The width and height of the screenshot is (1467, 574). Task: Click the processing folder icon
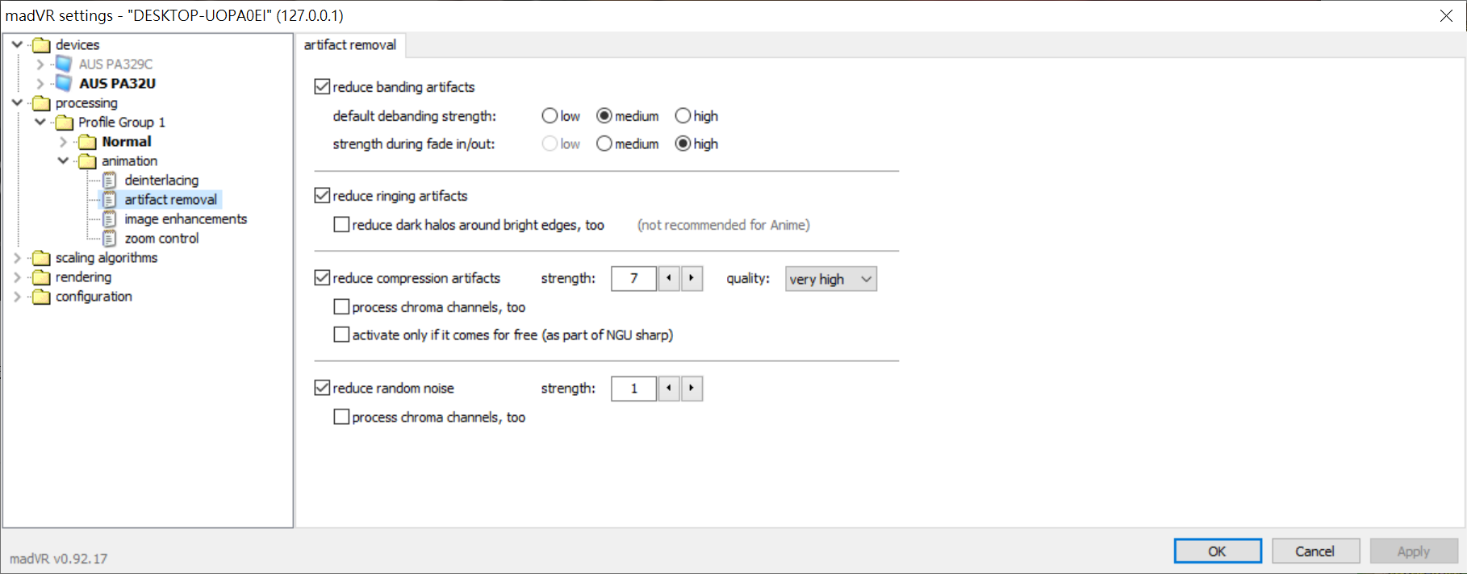(x=41, y=103)
